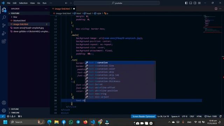Open the Search view in activity bar

(4, 17)
